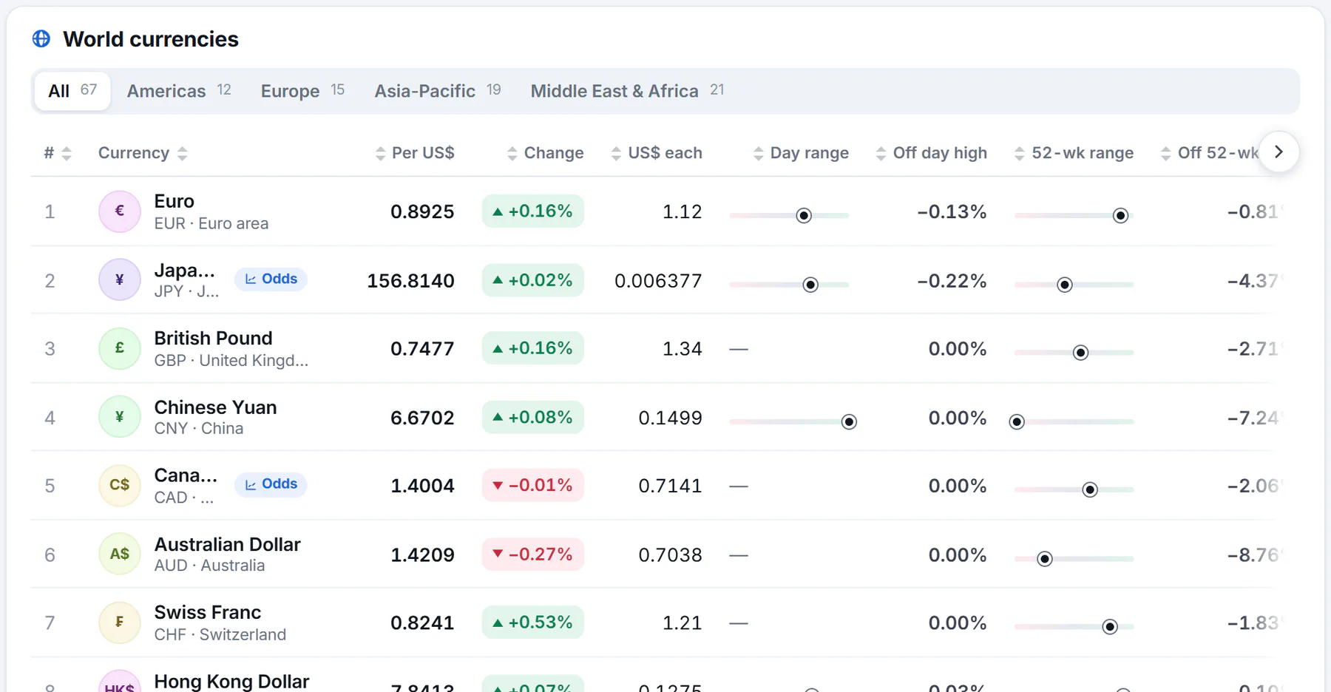
Task: Click the Chinese Yuan symbol icon
Action: pos(120,417)
